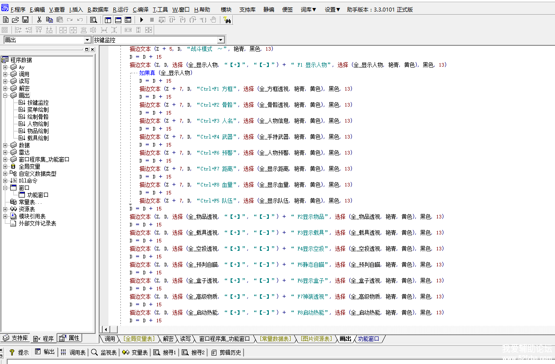Expand the Ay node in tree
The image size is (555, 364).
point(5,67)
